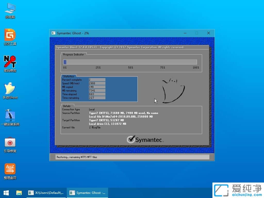Viewport: 264px width, 198px height.
Task: Open 此电脑 This PC
Action: pos(10,9)
